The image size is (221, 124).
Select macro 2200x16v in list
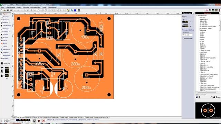pyautogui.click(x=203, y=45)
